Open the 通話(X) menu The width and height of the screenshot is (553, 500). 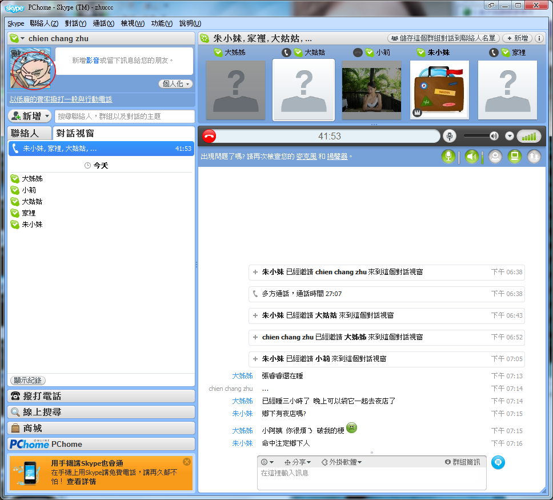(103, 23)
